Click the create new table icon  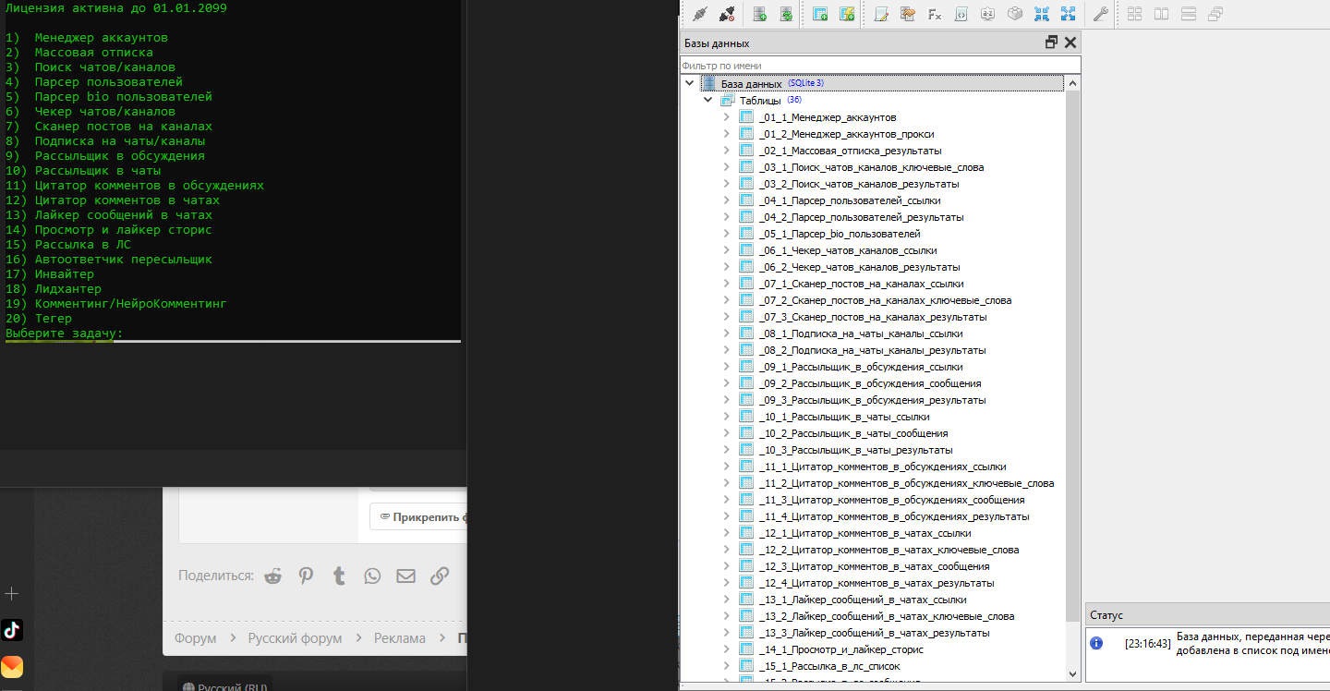(x=820, y=14)
